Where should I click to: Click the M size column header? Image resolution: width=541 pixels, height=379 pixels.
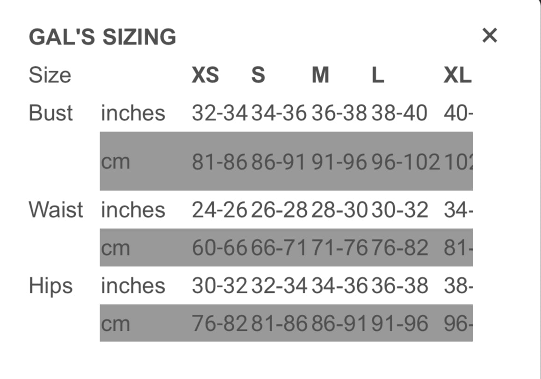[320, 75]
